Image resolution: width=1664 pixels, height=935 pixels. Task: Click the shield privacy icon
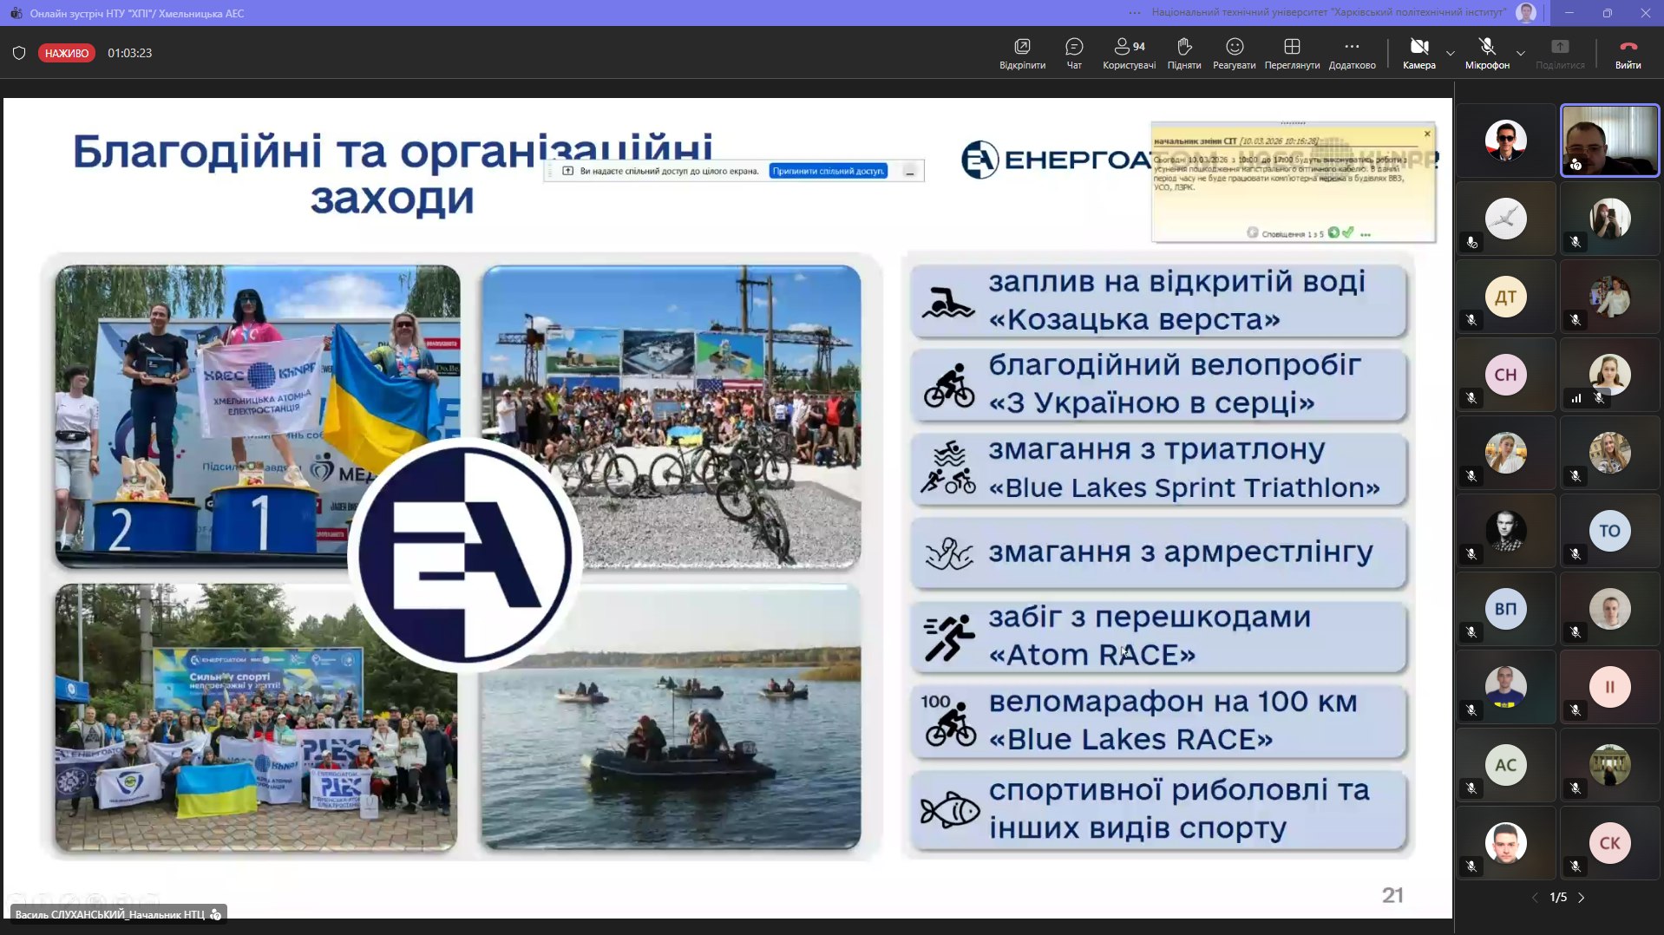(19, 53)
